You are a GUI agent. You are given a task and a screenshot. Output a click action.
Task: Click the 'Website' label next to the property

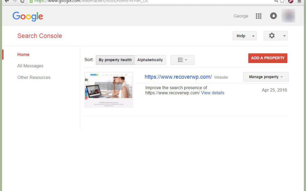coord(221,77)
